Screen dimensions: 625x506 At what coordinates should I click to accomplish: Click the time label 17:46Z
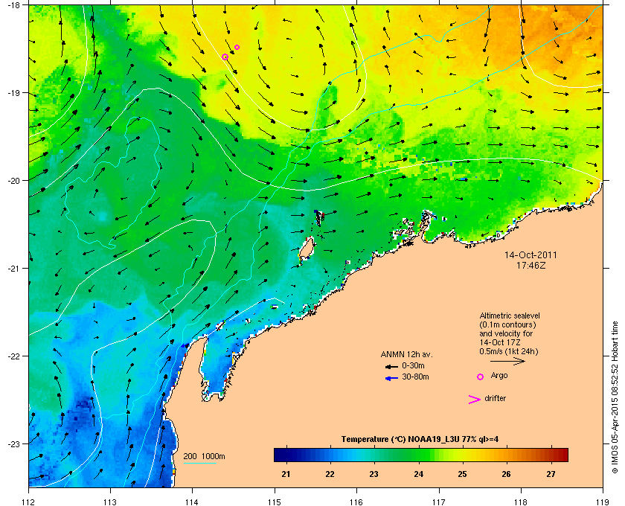click(x=531, y=265)
